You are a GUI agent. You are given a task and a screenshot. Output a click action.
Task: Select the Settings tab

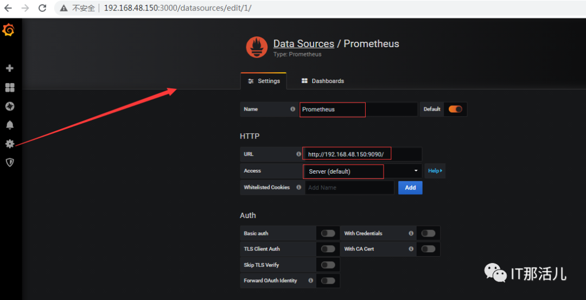(x=264, y=81)
